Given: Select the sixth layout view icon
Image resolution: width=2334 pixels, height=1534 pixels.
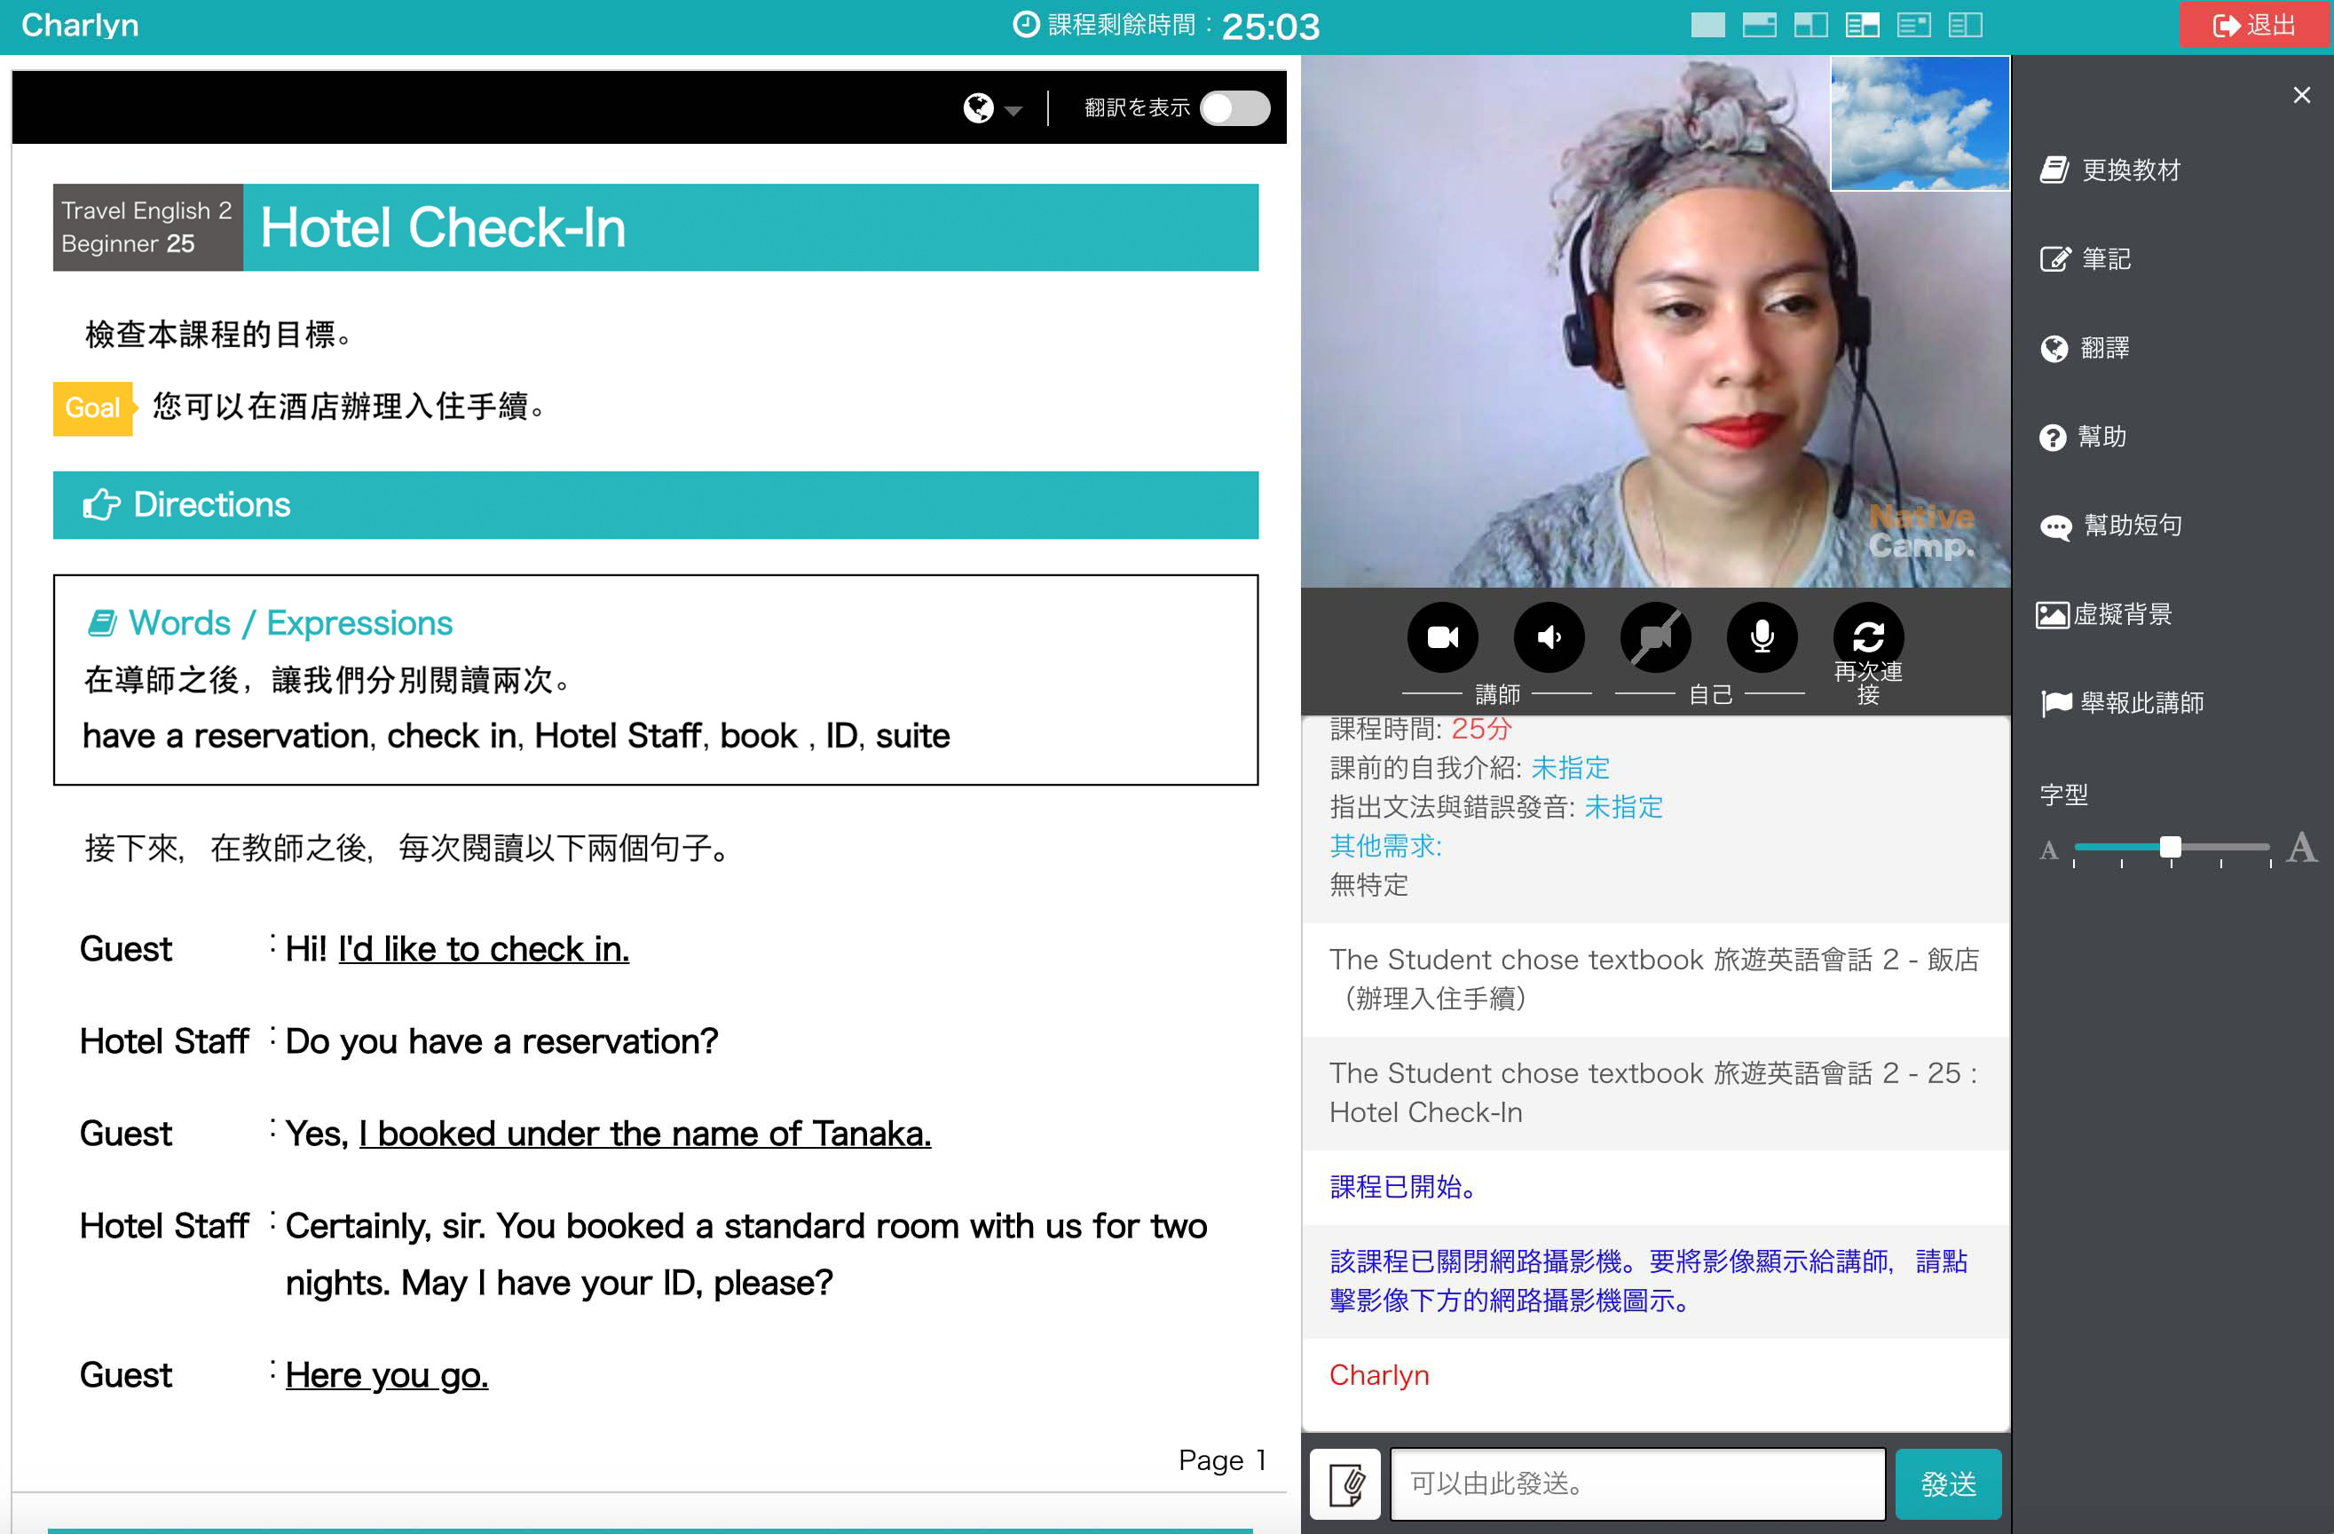Looking at the screenshot, I should click(1964, 25).
